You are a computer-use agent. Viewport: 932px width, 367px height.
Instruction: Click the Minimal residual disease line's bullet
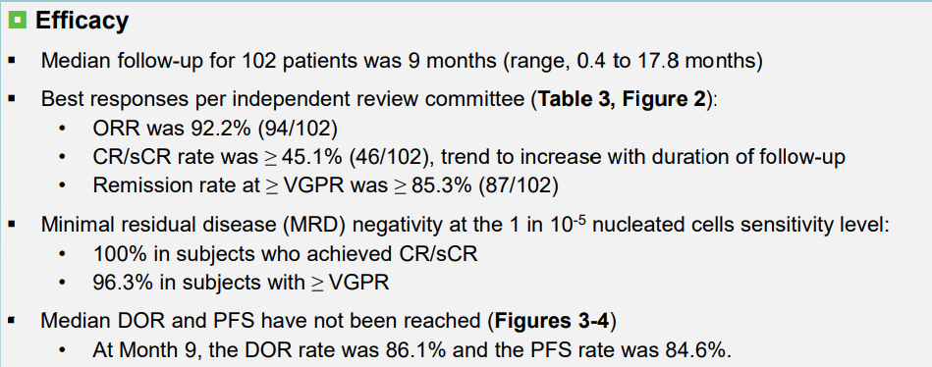[13, 227]
